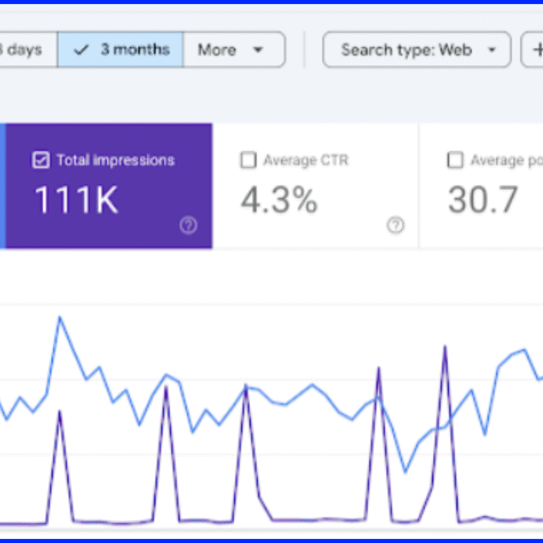Uncheck the Total impressions checkbox
Viewport: 543px width, 543px height.
coord(41,161)
